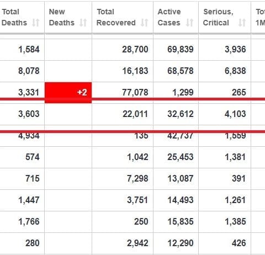Click the Total Deaths column header

(x=22, y=18)
